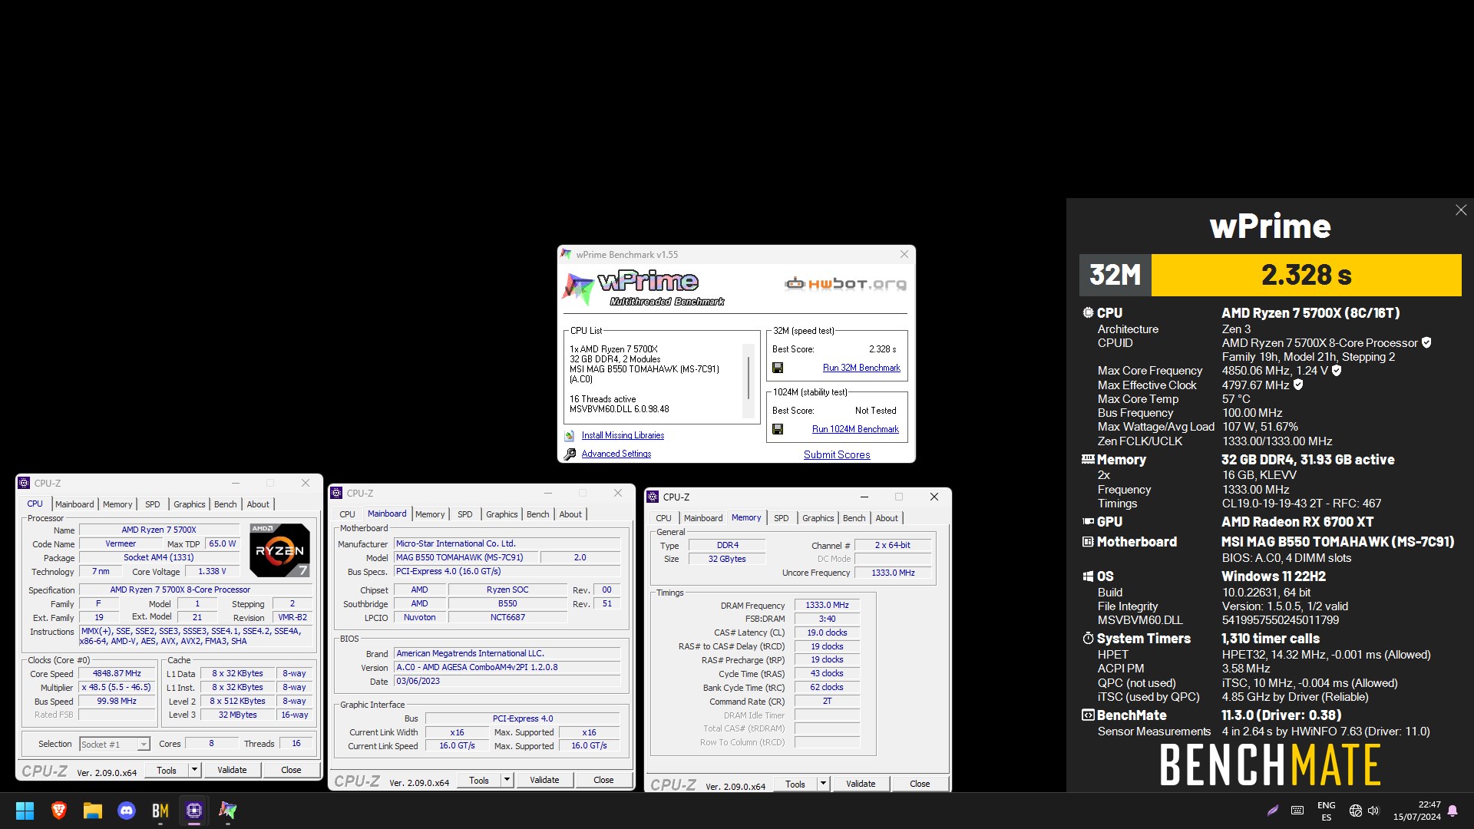
Task: Open the Mainboard tab in CPU window
Action: coord(74,504)
